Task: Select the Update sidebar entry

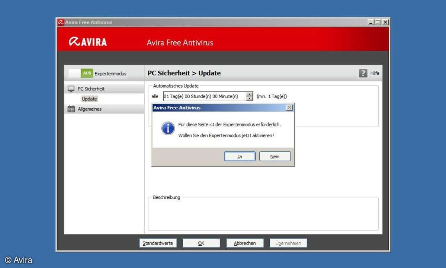Action: (89, 99)
